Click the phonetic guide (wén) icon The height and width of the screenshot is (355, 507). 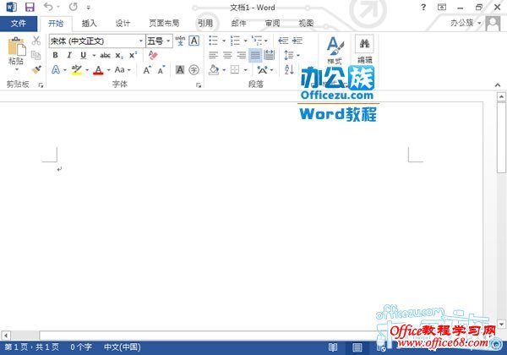pyautogui.click(x=180, y=41)
